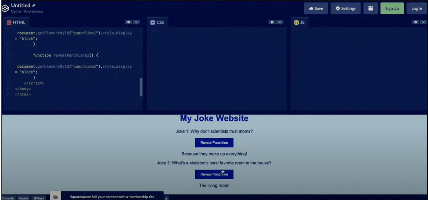The height and width of the screenshot is (200, 428).
Task: Click Reveal Punchline under Joke 1
Action: click(214, 143)
